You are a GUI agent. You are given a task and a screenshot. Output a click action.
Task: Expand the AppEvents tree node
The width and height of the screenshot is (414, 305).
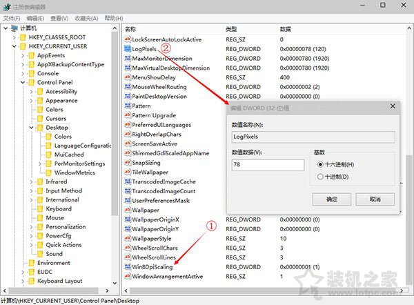[x=23, y=55]
